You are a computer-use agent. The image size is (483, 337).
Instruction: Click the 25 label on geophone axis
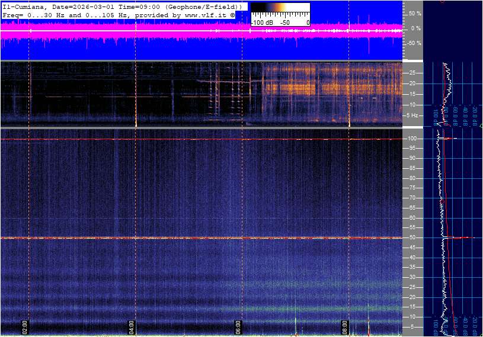[412, 73]
